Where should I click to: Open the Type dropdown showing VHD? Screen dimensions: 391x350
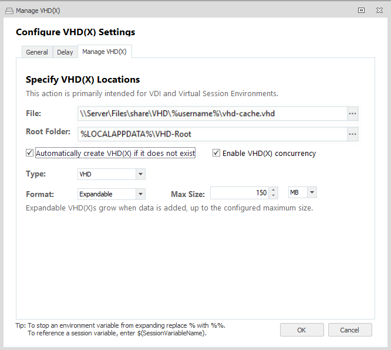(140, 174)
